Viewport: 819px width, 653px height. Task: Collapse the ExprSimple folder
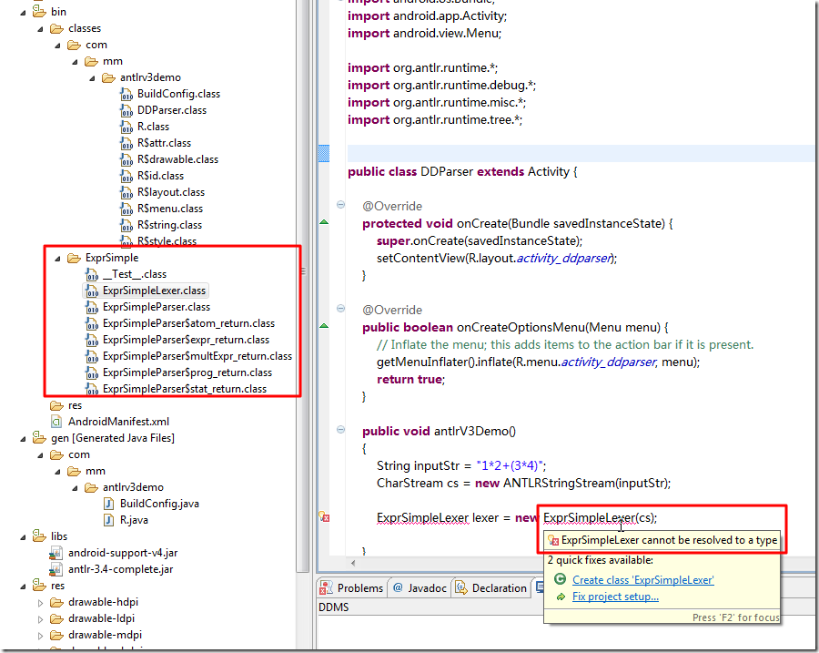tap(57, 259)
